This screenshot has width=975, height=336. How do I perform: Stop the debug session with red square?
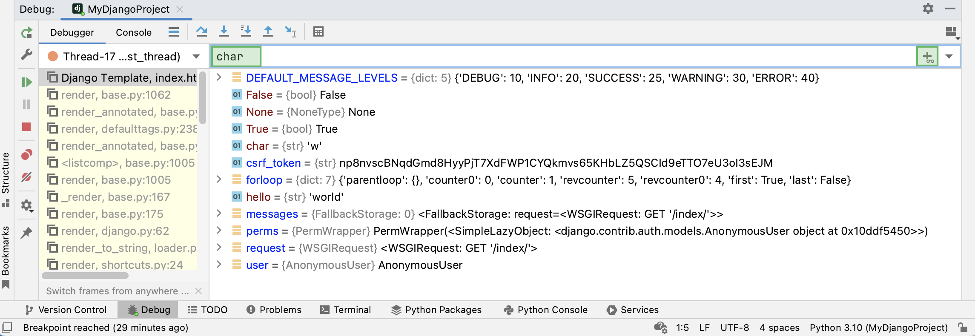tap(26, 127)
